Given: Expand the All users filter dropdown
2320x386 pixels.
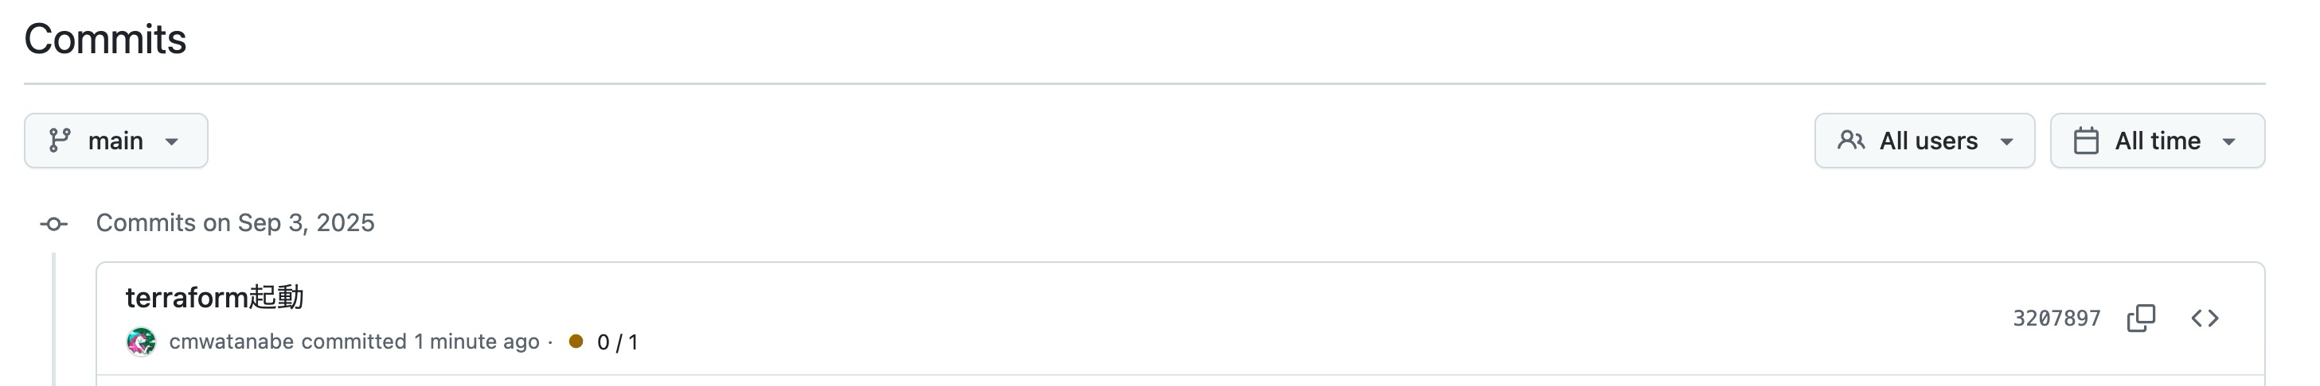Looking at the screenshot, I should tap(1924, 141).
